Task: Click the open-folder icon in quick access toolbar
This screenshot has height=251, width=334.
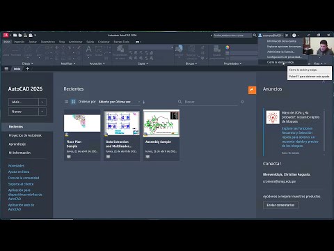Action: coord(20,36)
